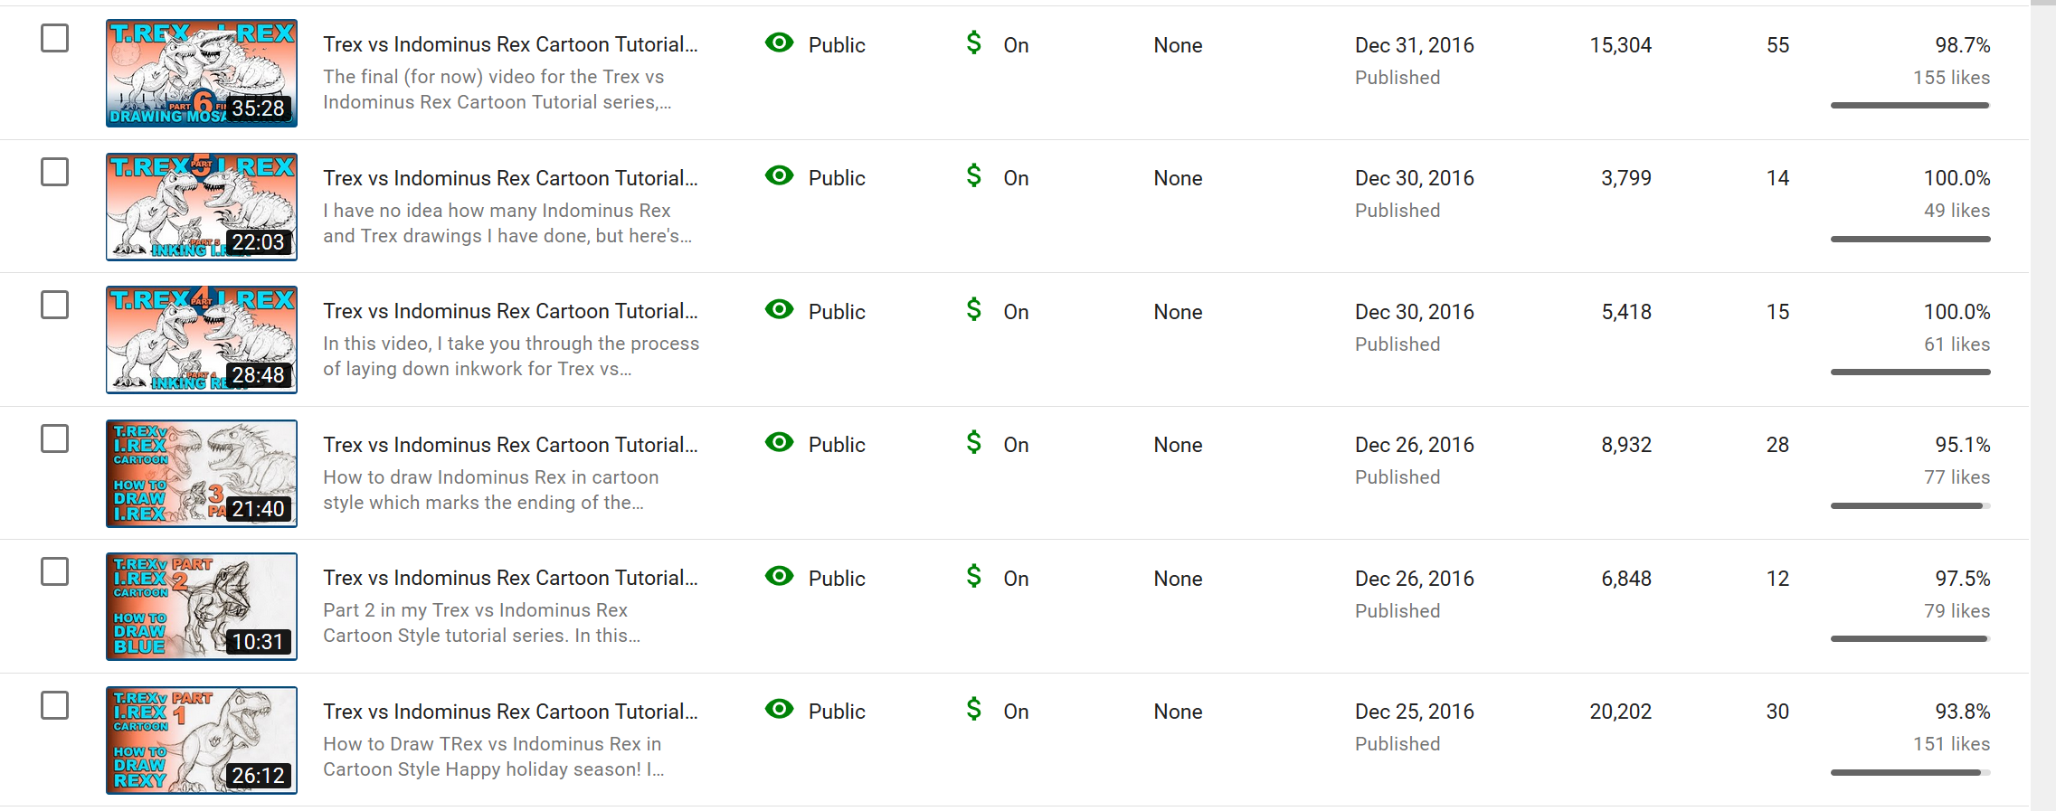Open the Public visibility setting for the 22:03 video

point(837,178)
